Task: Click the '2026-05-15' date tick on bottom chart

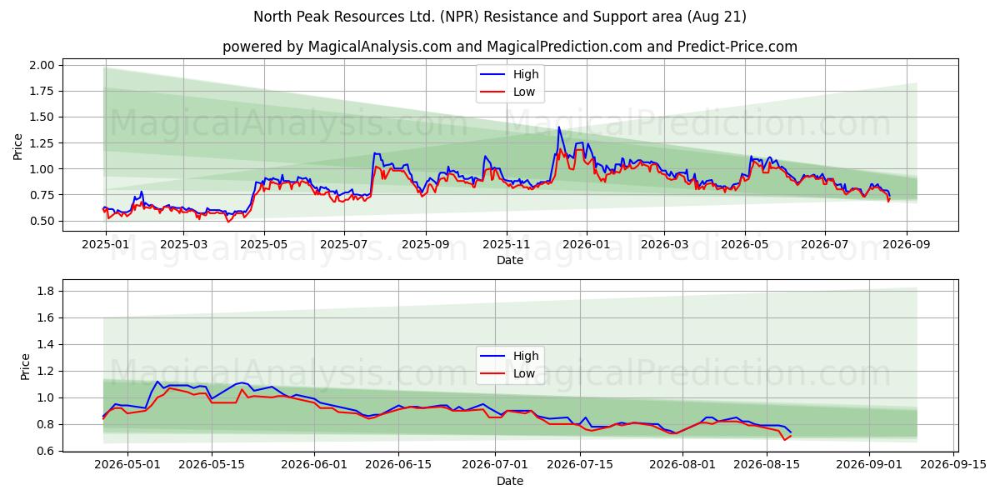Action: coord(211,465)
